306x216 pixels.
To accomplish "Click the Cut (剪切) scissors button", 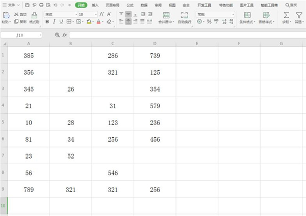I will click(20, 14).
